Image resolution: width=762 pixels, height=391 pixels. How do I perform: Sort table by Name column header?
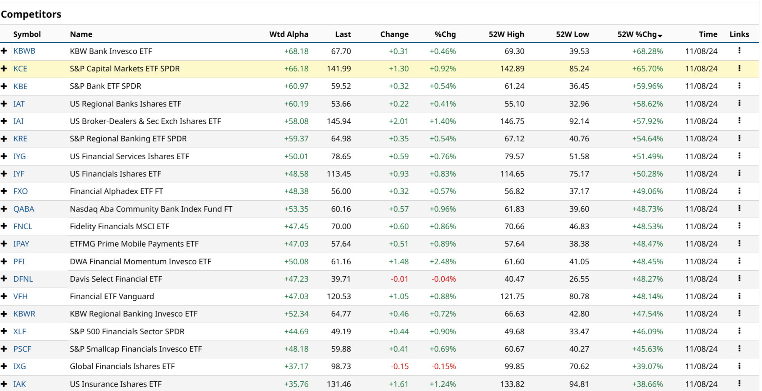tap(81, 34)
